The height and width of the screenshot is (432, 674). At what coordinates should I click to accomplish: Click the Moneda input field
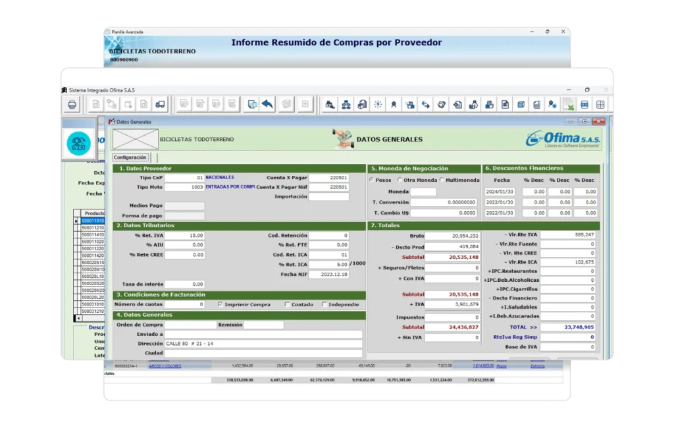click(423, 192)
